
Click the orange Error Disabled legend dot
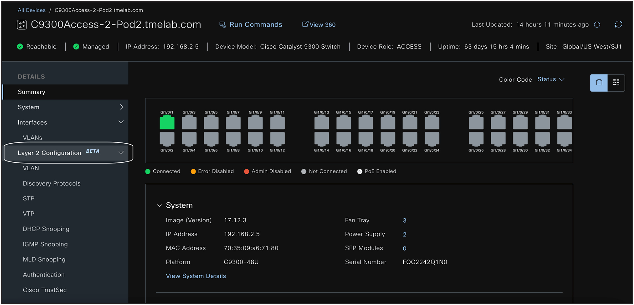(x=193, y=171)
